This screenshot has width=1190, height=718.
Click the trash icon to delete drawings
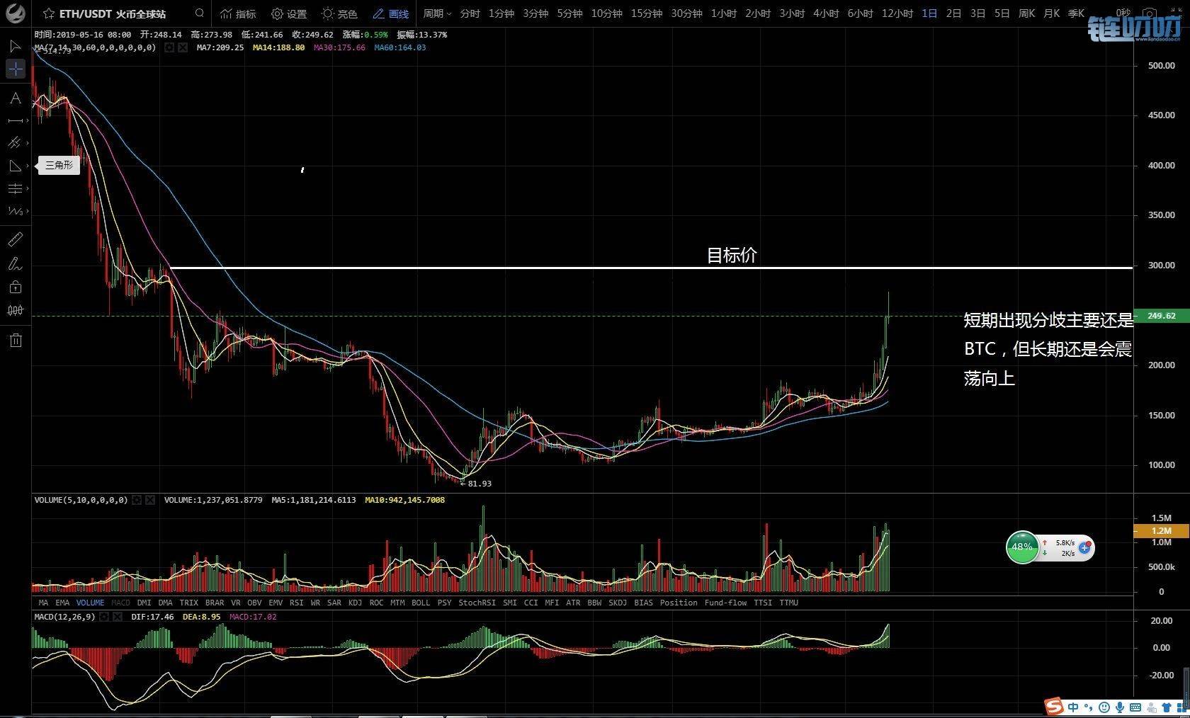pos(15,341)
